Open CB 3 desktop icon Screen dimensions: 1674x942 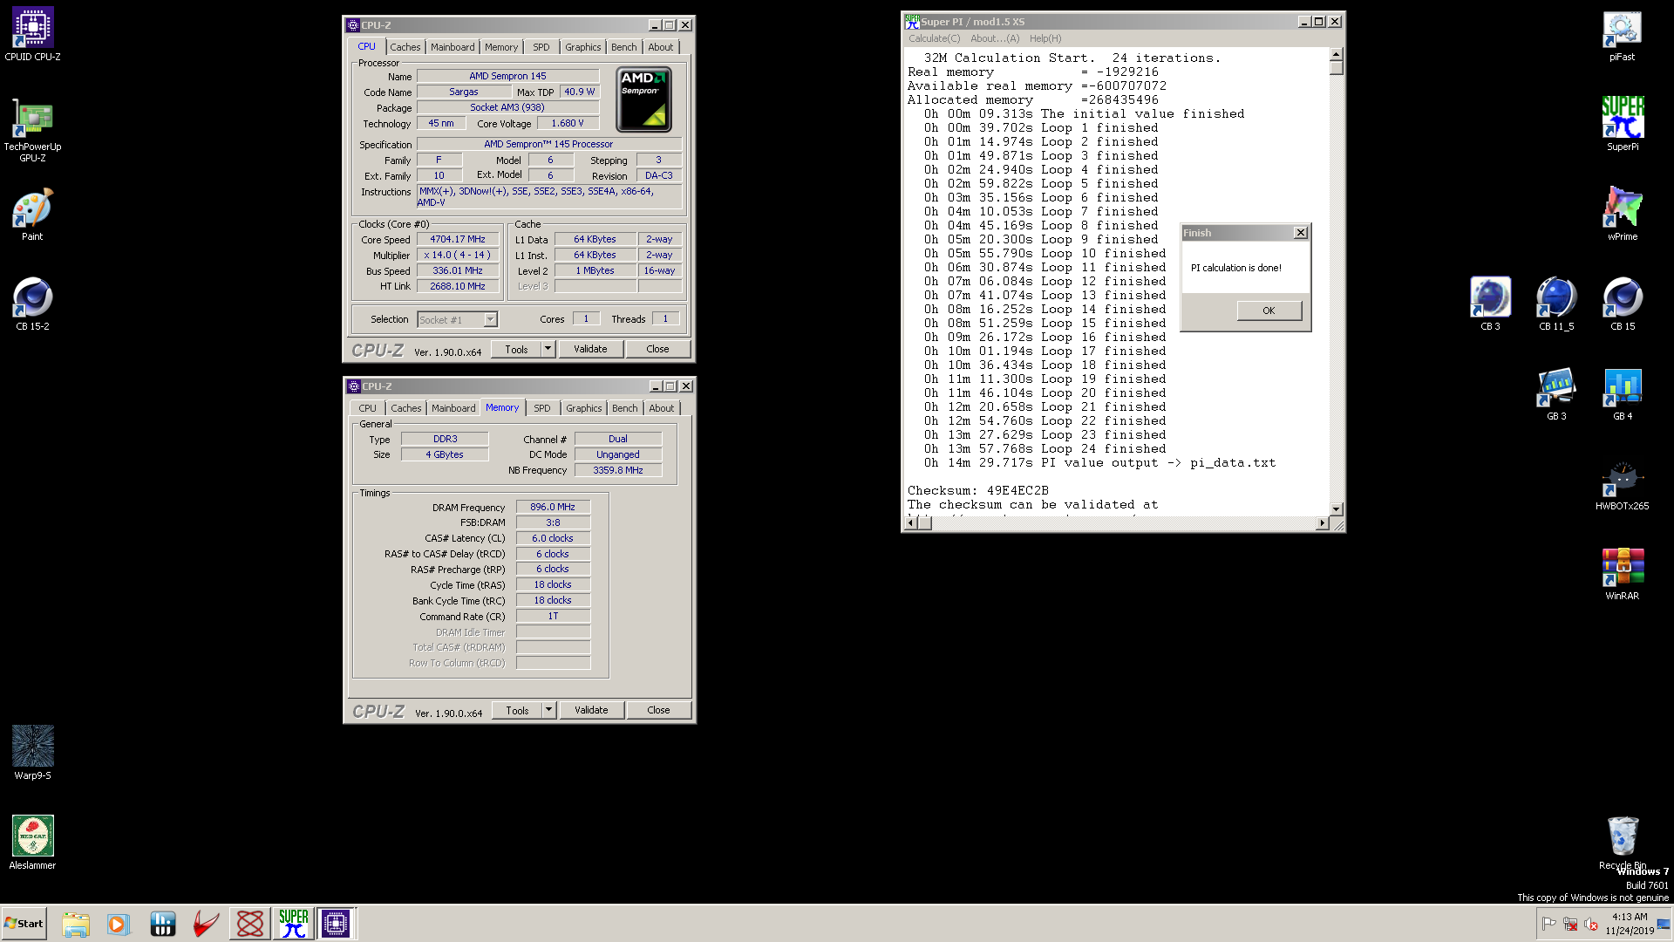1490,304
